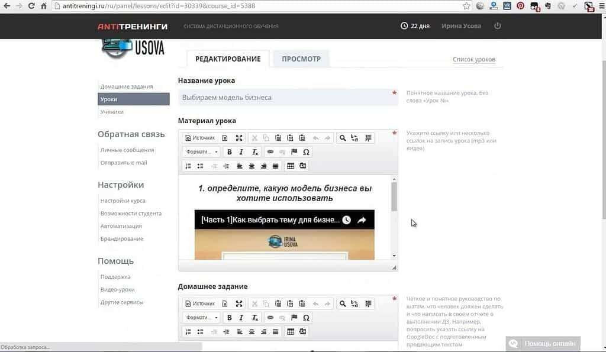Open Автоматизация in sidebar
The height and width of the screenshot is (352, 606).
121,226
